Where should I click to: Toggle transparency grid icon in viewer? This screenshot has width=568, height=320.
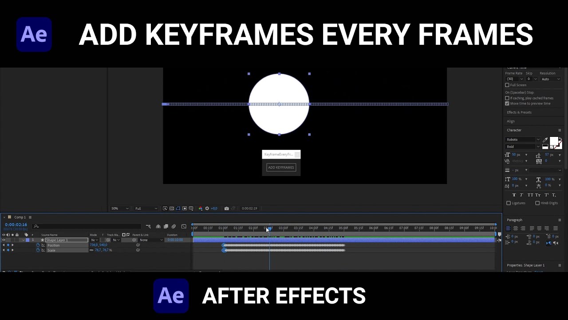coord(171,208)
